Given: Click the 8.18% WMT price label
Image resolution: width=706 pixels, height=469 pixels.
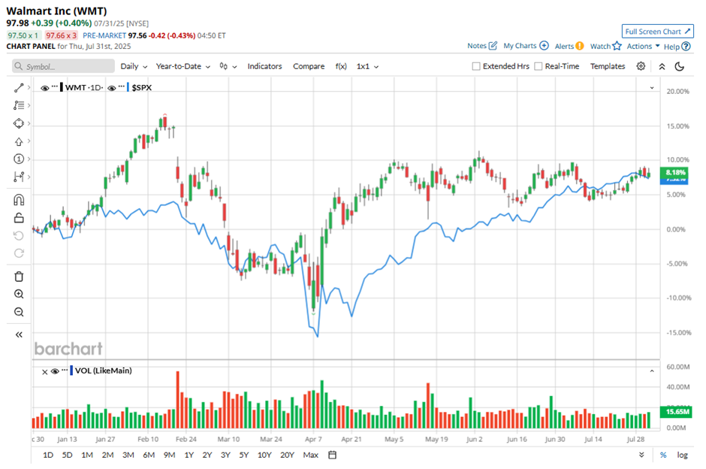Looking at the screenshot, I should pyautogui.click(x=674, y=172).
